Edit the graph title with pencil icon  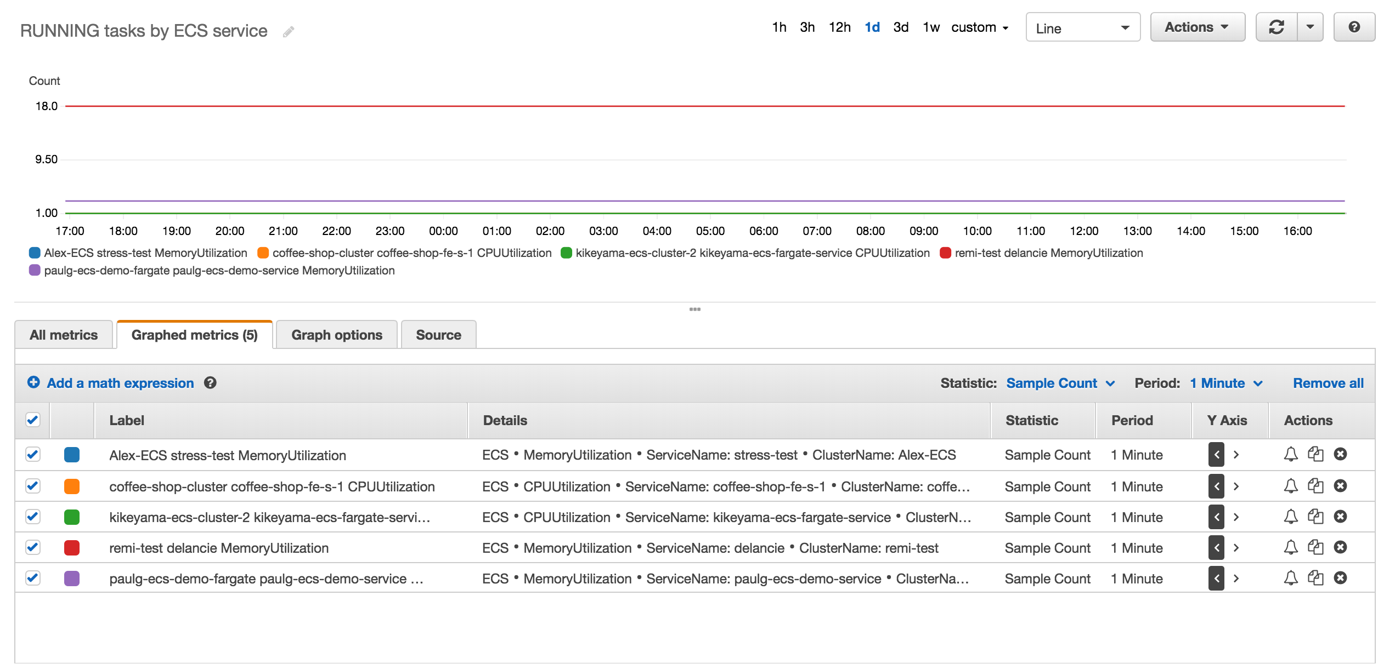287,31
